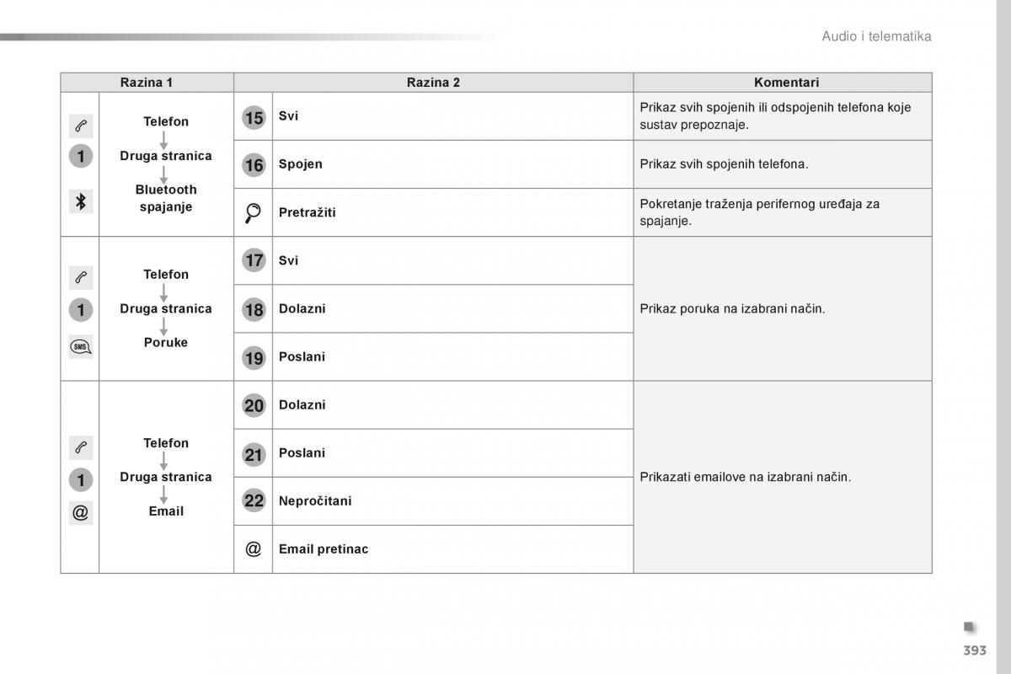Click the Bluetooth symbol icon
The width and height of the screenshot is (1011, 674).
tap(81, 202)
